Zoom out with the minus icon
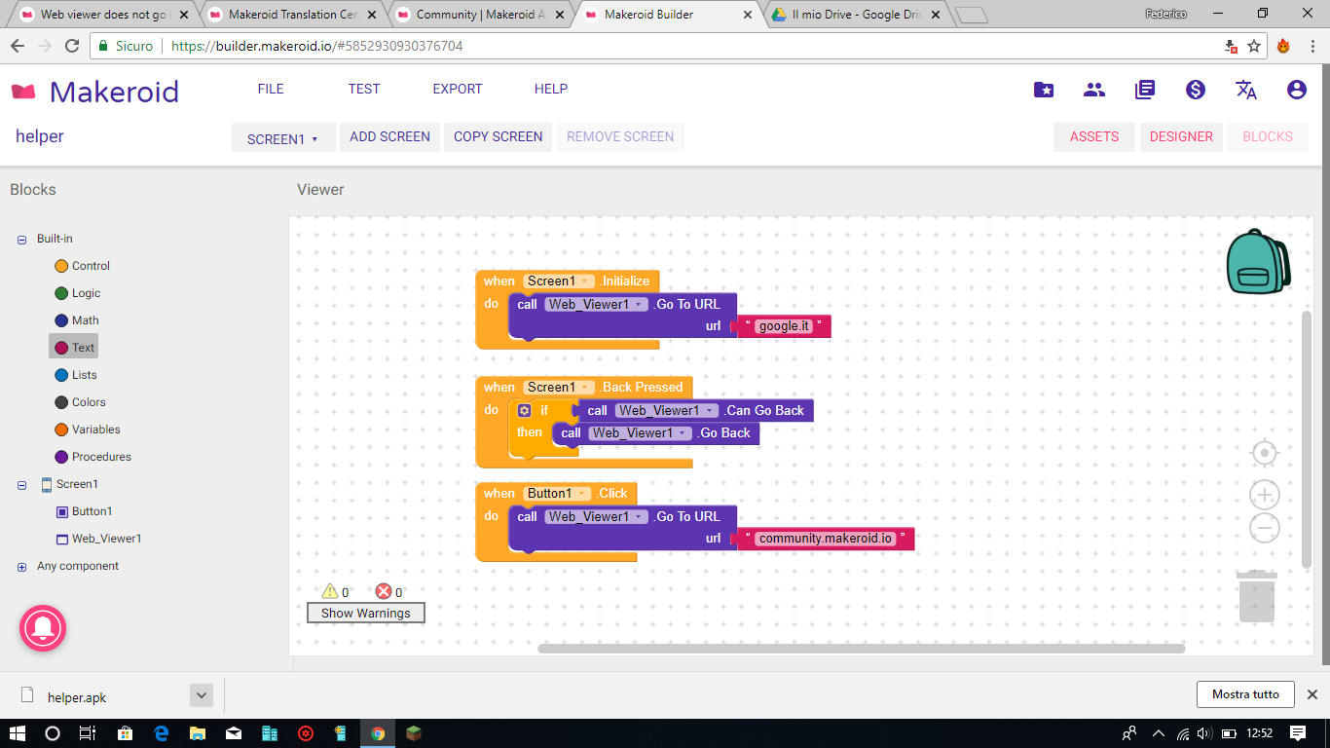1330x748 pixels. coord(1264,529)
